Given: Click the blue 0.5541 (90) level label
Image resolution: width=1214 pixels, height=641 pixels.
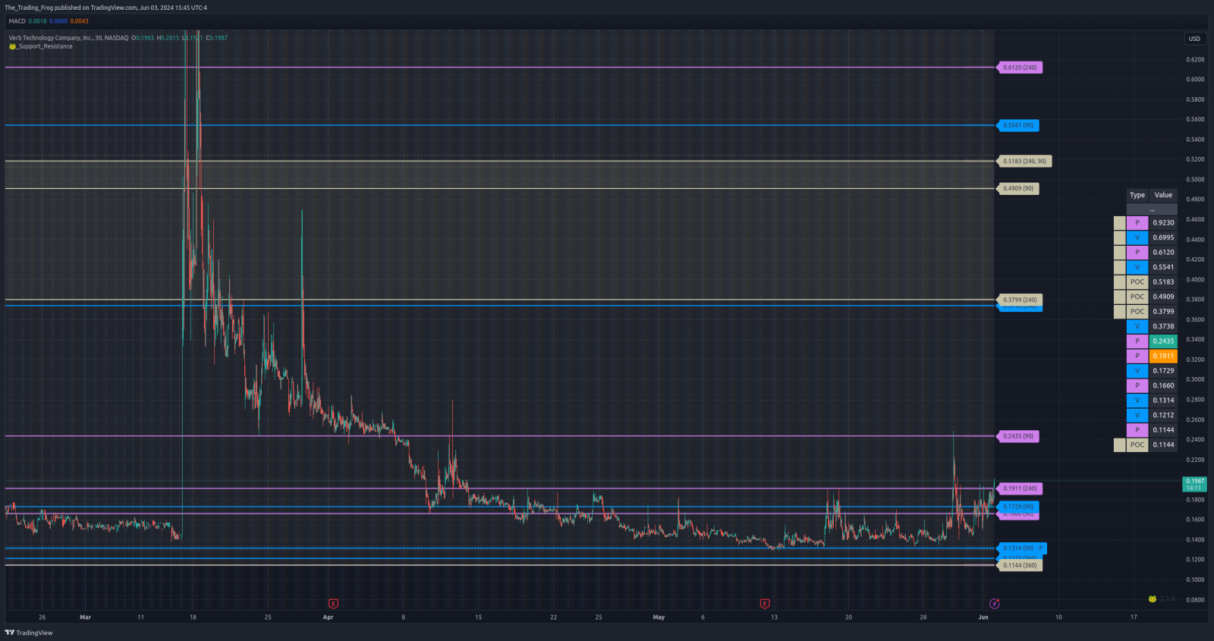Looking at the screenshot, I should [x=1017, y=125].
